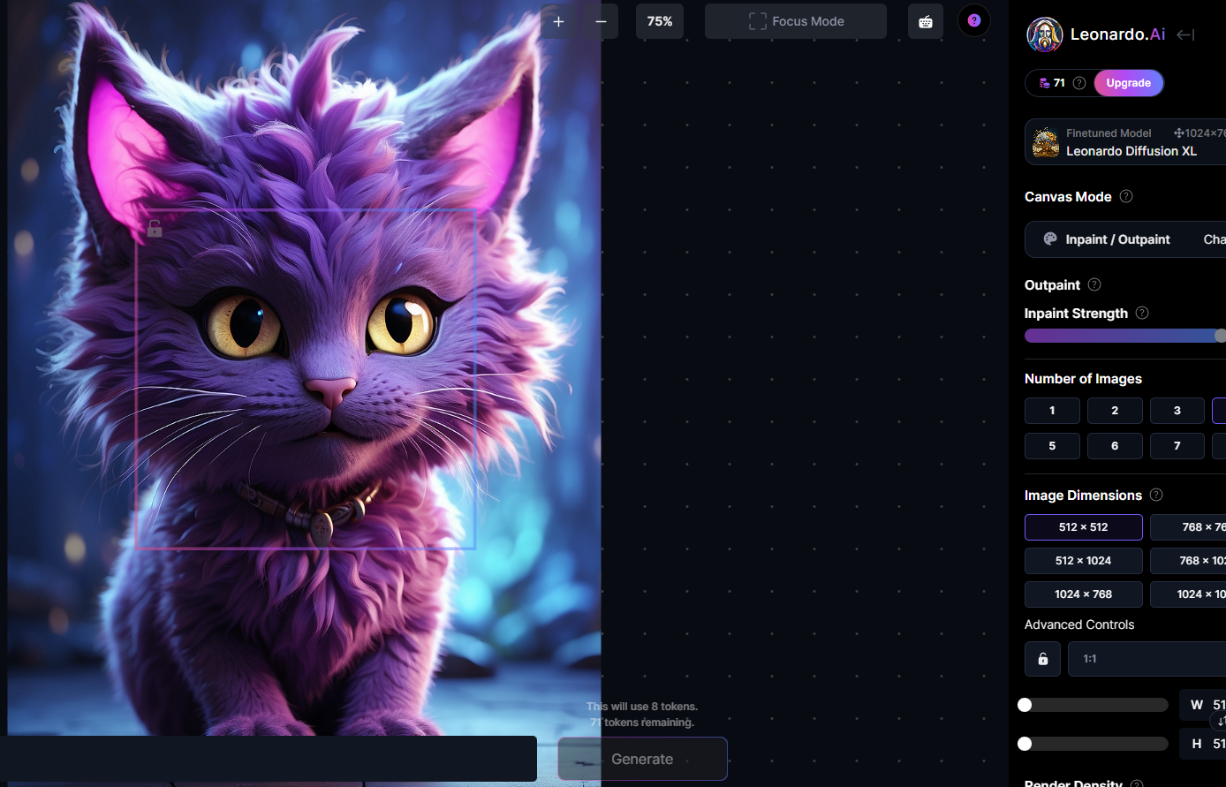Open the 1:1 aspect ratio dropdown
The width and height of the screenshot is (1226, 787).
tap(1147, 659)
